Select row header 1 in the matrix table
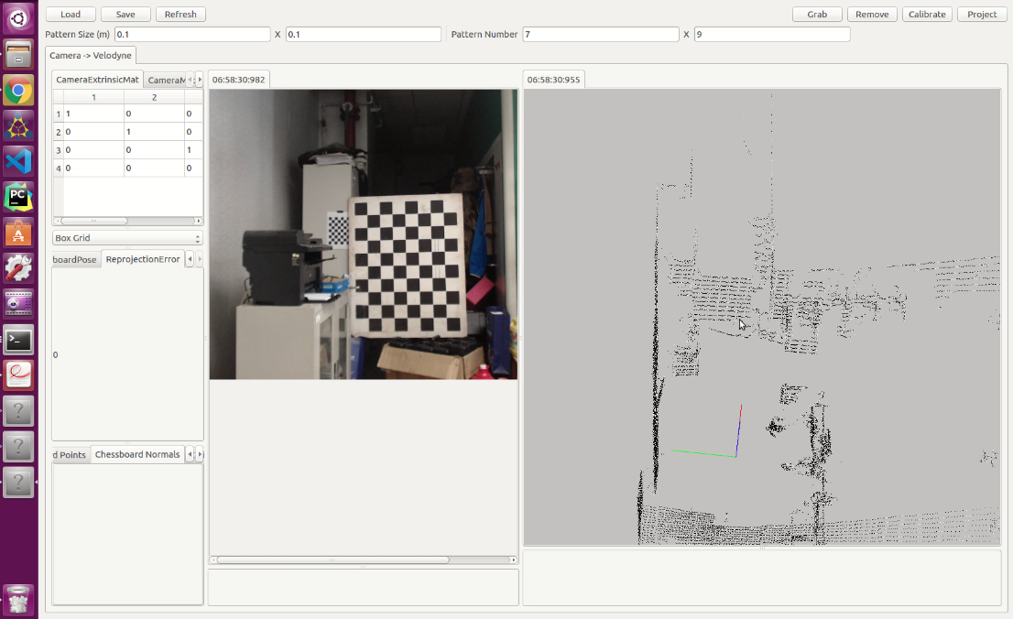 pyautogui.click(x=58, y=114)
